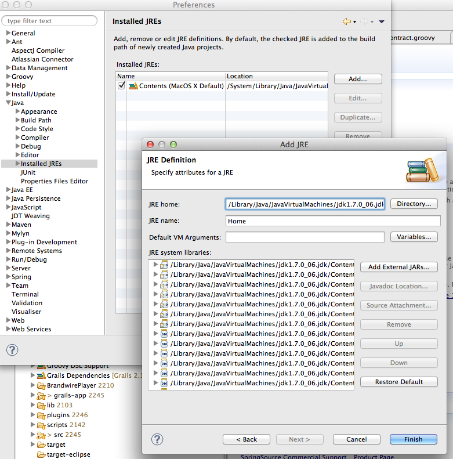453x459 pixels.
Task: Expand the Build Path node under Java
Action: coord(18,120)
